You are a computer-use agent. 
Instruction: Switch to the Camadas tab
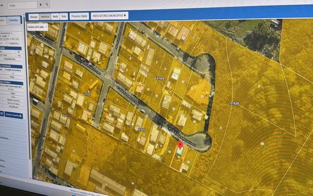point(14,20)
